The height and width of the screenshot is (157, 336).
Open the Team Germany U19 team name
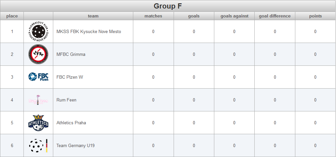click(x=75, y=146)
